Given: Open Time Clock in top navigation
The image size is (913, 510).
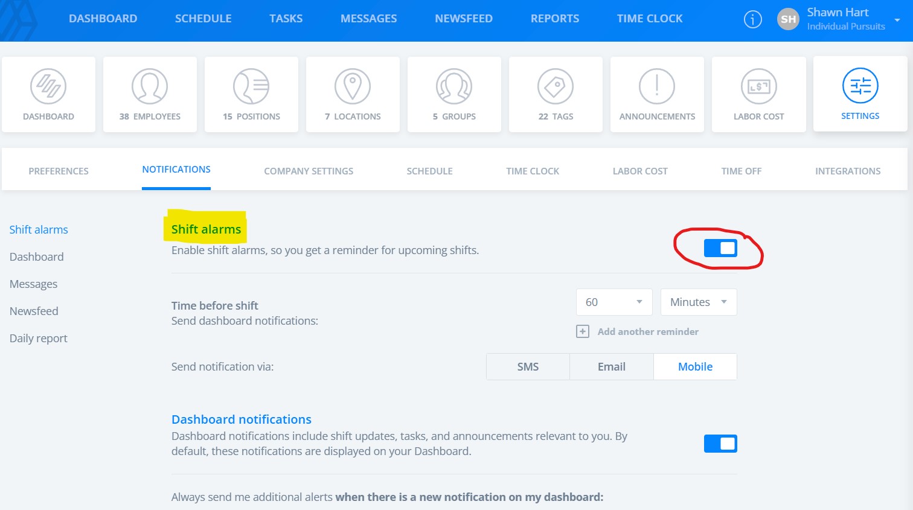Looking at the screenshot, I should click(x=650, y=19).
